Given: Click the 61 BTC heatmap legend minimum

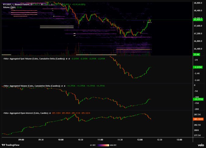Looking at the screenshot, I should (x=93, y=145).
